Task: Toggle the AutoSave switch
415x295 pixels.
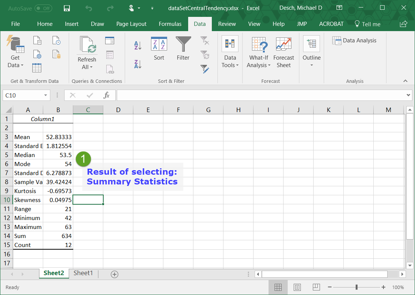Action: tap(43, 8)
